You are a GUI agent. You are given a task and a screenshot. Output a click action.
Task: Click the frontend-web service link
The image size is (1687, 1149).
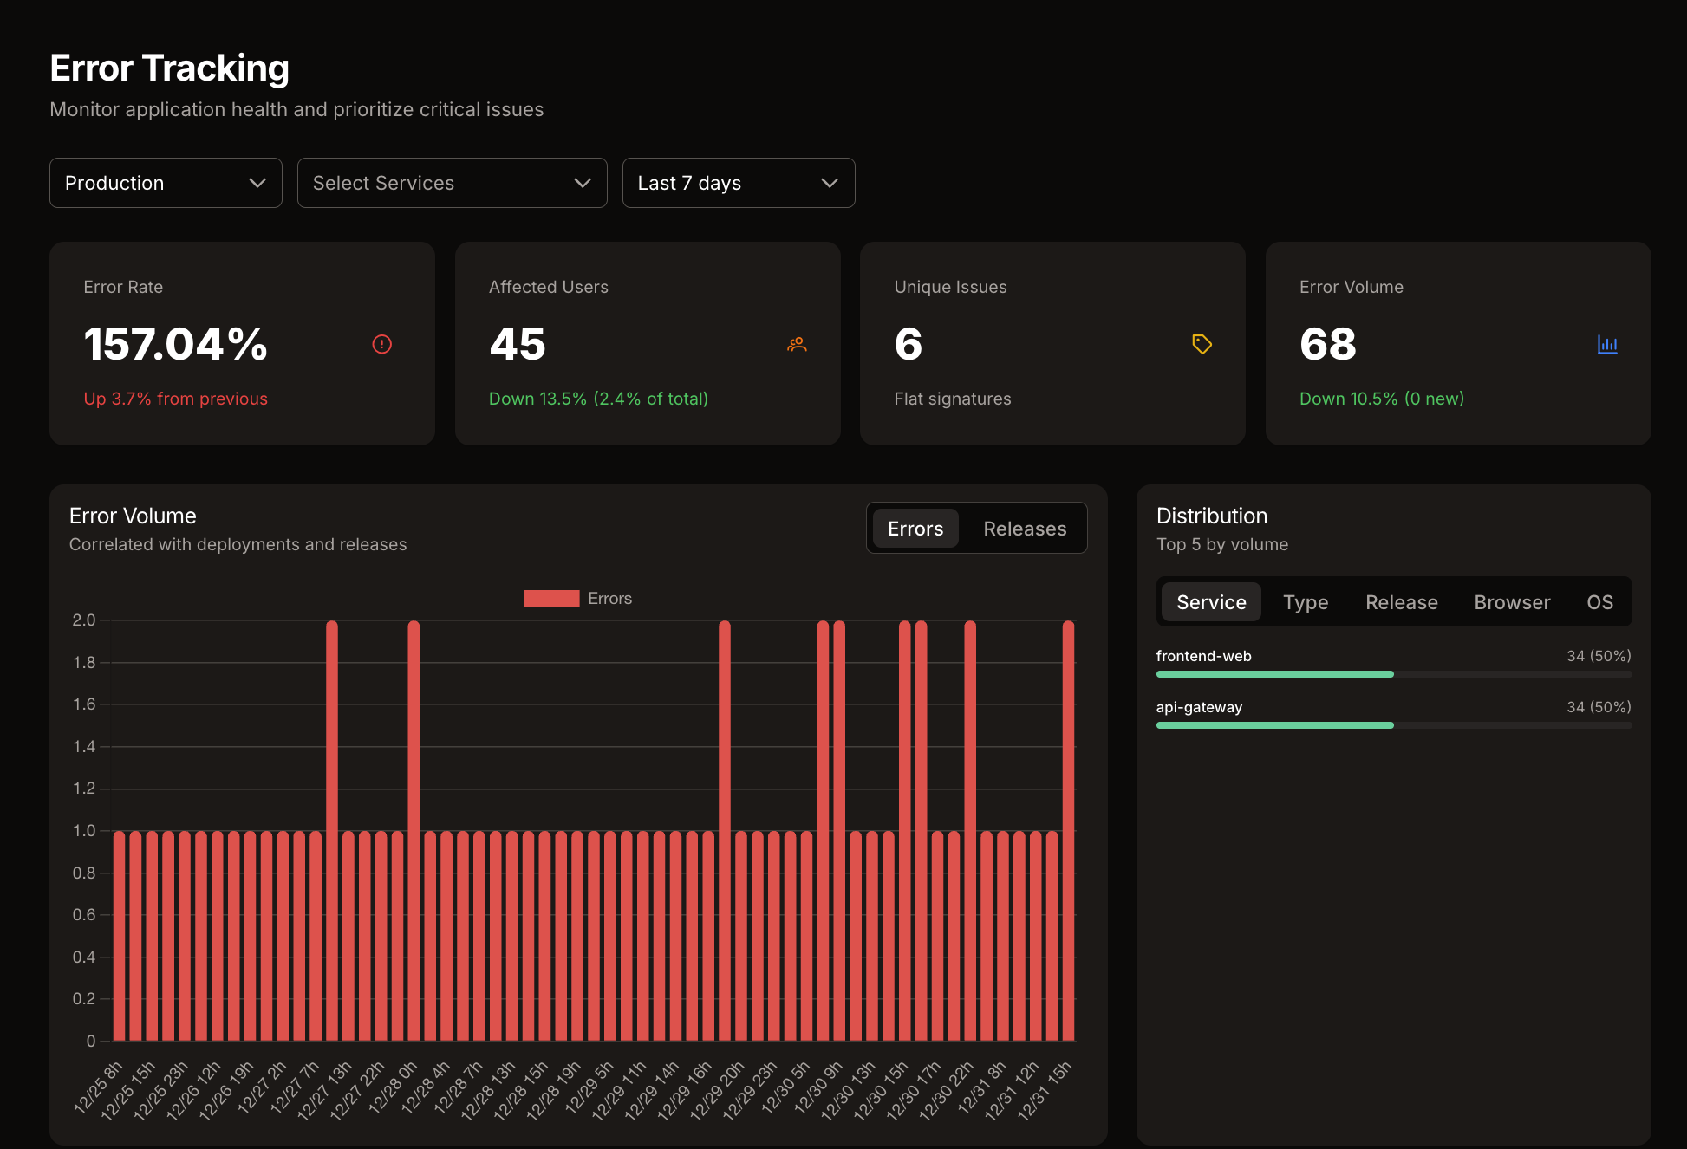[x=1203, y=656]
